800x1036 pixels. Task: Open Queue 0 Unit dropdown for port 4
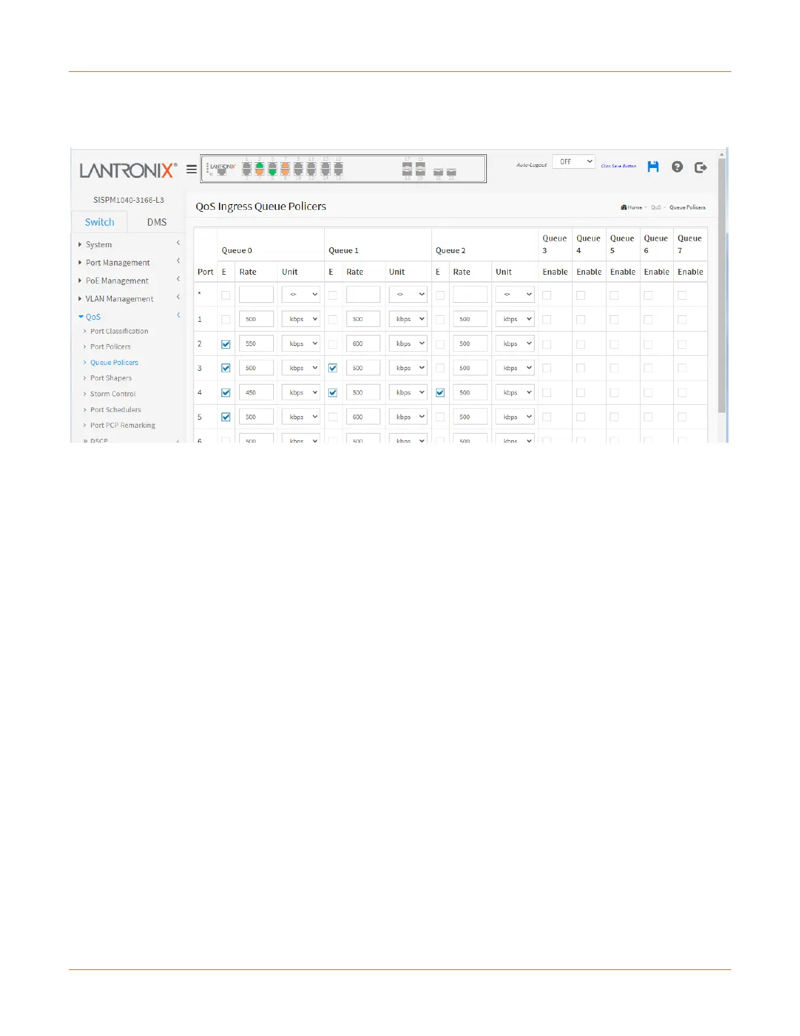301,392
